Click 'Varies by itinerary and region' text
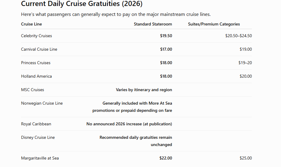Viewport: 281px width, 167px height. [x=144, y=90]
